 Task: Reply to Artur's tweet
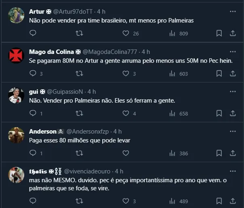point(33,33)
